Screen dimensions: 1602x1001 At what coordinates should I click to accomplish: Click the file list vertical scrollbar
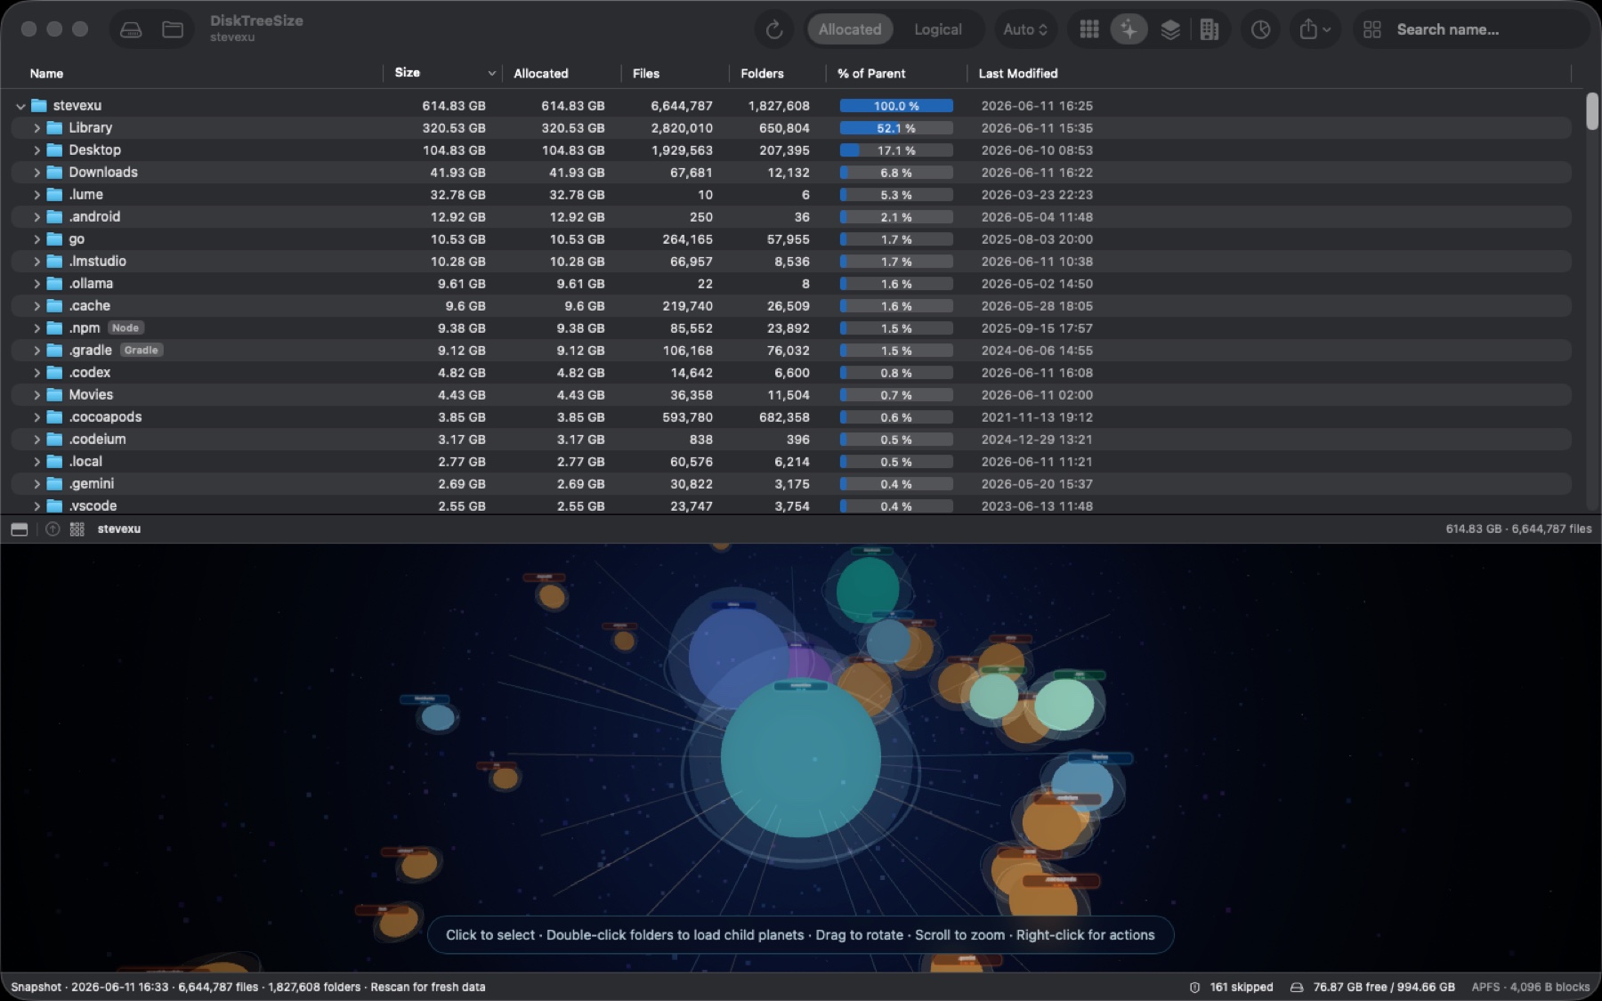click(x=1592, y=111)
